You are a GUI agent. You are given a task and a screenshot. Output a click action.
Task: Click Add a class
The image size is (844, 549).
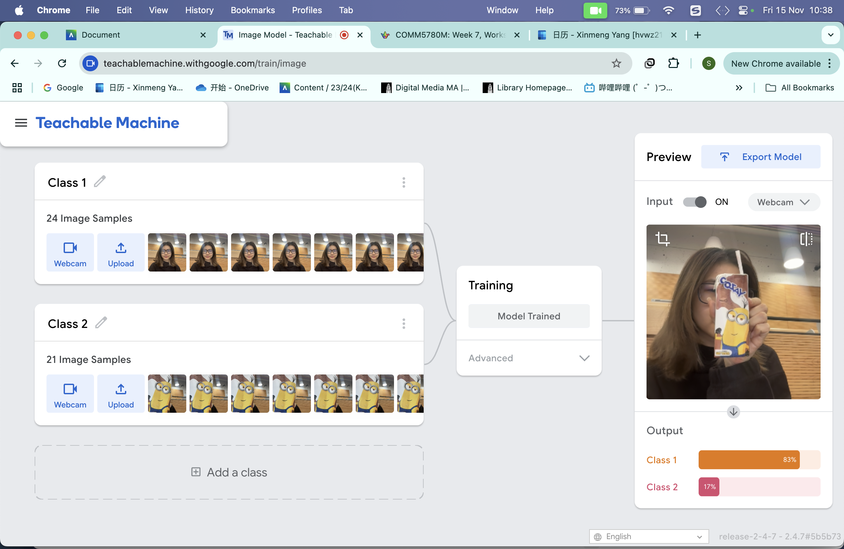[x=229, y=472]
